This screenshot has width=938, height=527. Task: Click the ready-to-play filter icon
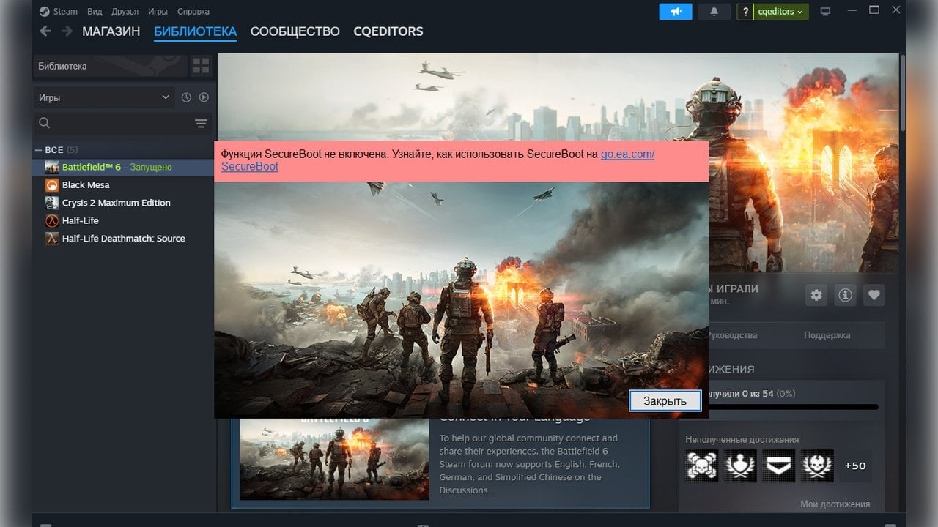[x=204, y=97]
